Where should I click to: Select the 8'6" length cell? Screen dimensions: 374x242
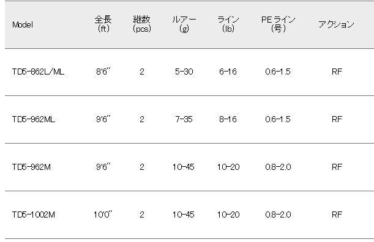(x=103, y=71)
